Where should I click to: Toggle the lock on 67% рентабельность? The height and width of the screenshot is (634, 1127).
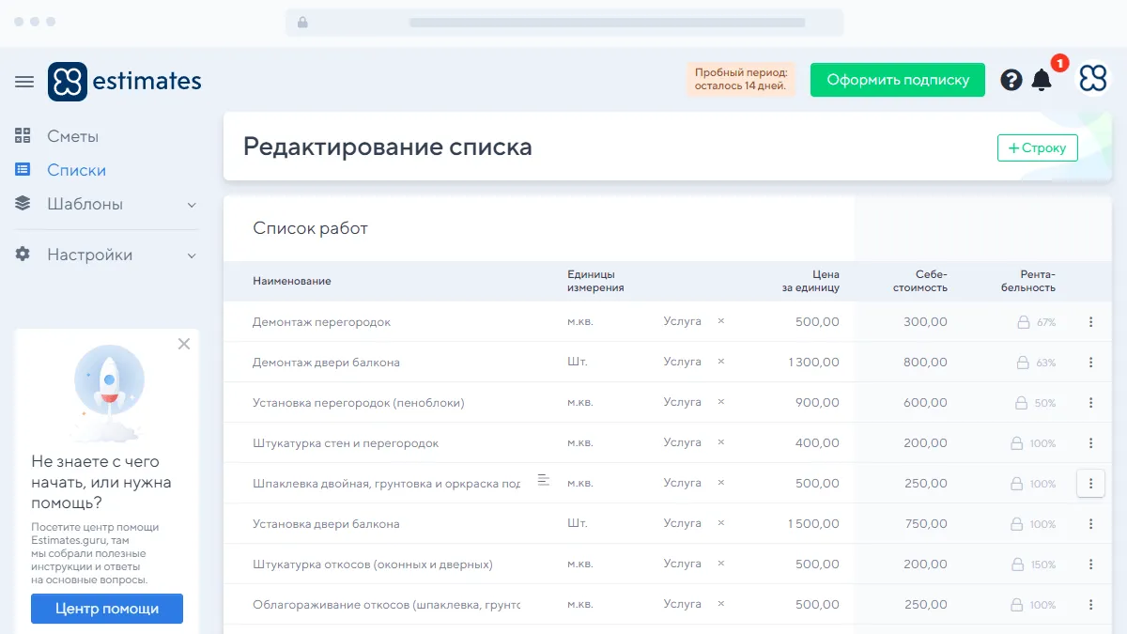pos(1024,322)
